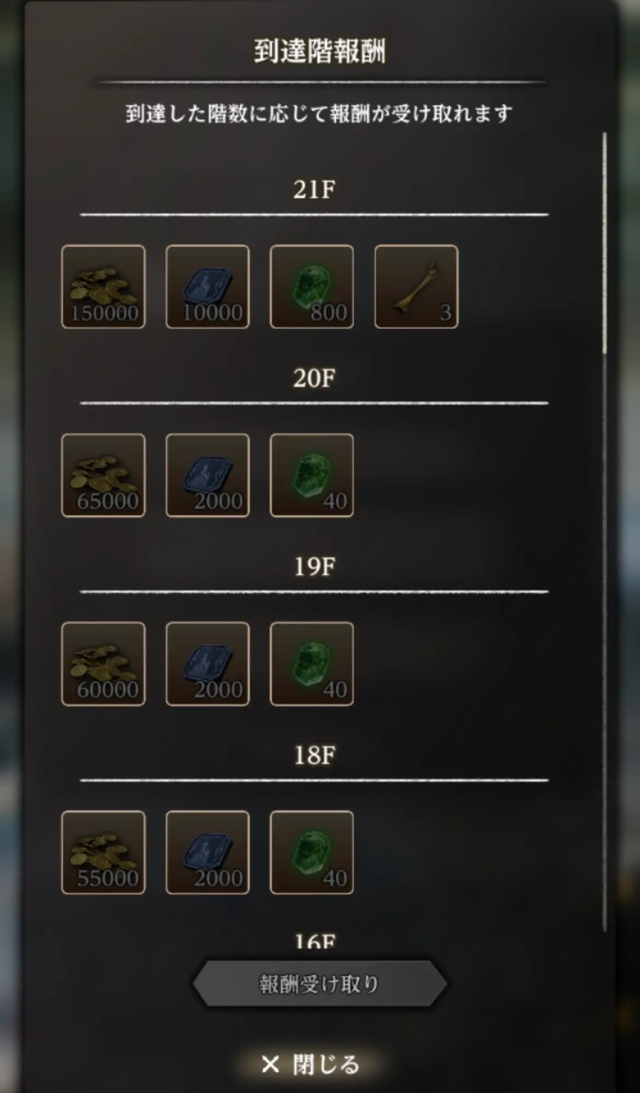
Task: Select the 10000 blue stone reward for 21F
Action: (208, 286)
